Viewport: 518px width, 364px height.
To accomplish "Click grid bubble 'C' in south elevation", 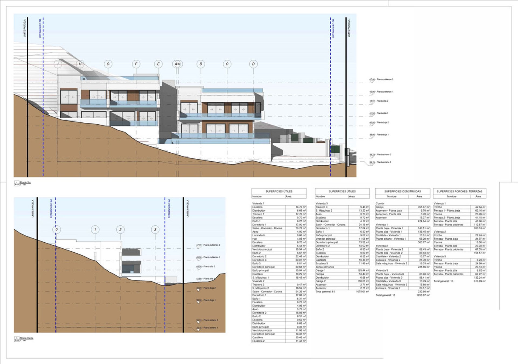I will click(x=227, y=64).
